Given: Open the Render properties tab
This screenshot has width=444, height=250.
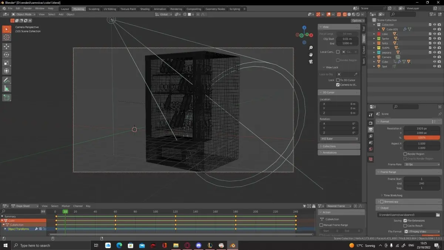Looking at the screenshot, I should click(x=371, y=123).
